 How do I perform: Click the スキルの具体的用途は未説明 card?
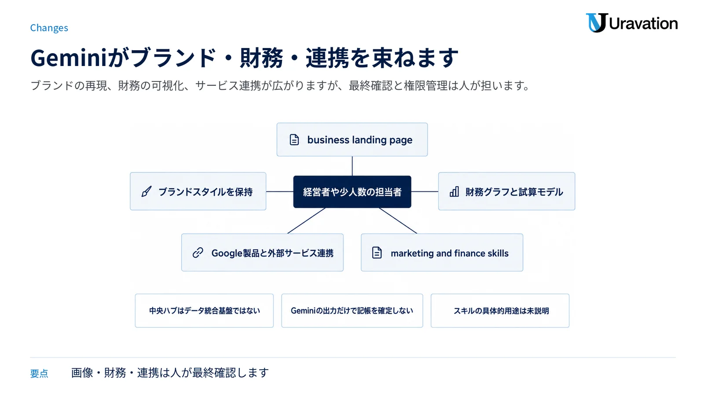[x=500, y=311]
